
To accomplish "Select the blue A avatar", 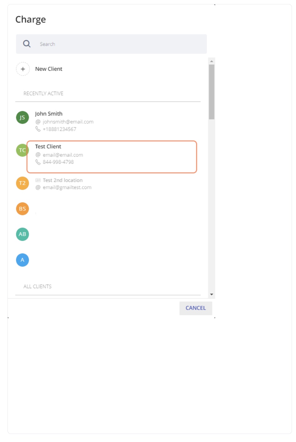I will 22,260.
